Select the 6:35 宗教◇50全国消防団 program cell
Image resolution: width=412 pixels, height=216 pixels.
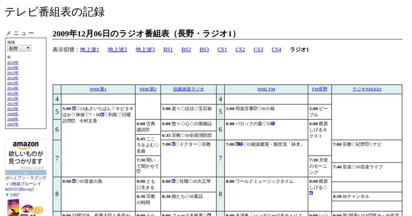pos(188,135)
